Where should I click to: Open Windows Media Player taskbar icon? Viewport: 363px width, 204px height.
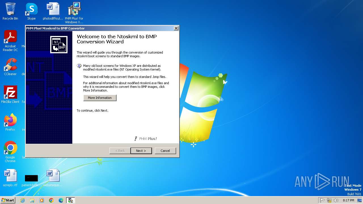42,200
